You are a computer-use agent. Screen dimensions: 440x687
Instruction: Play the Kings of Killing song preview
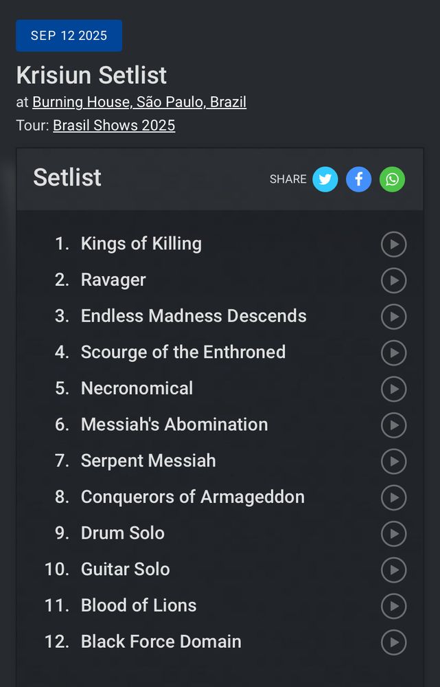pyautogui.click(x=394, y=244)
